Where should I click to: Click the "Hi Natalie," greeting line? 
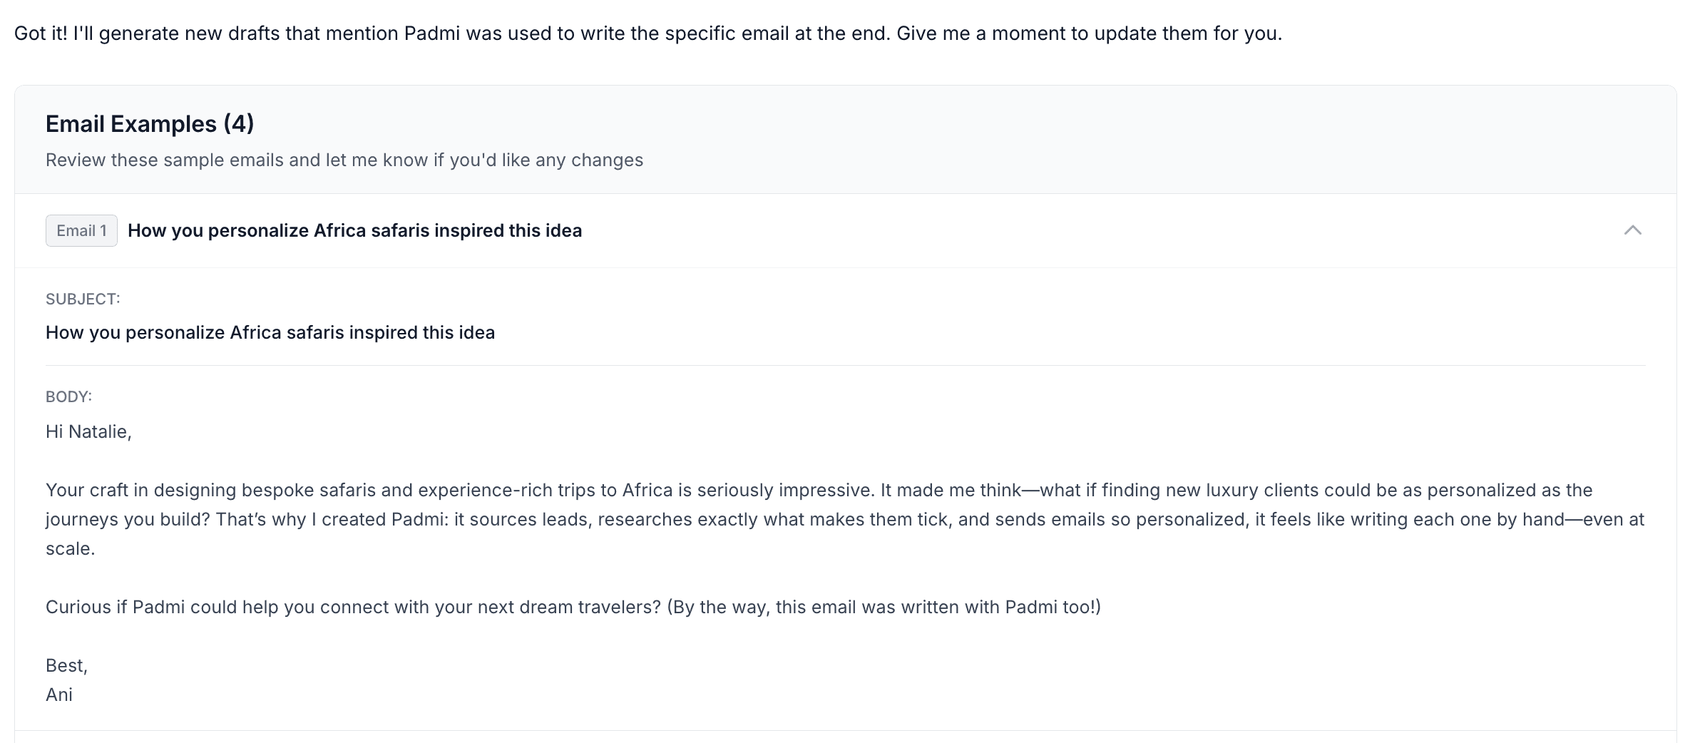(x=88, y=432)
